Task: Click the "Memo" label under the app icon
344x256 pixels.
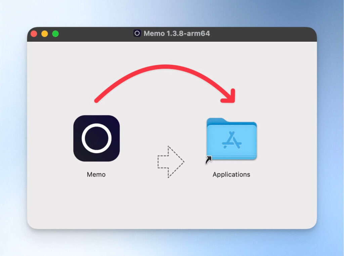Action: tap(96, 174)
